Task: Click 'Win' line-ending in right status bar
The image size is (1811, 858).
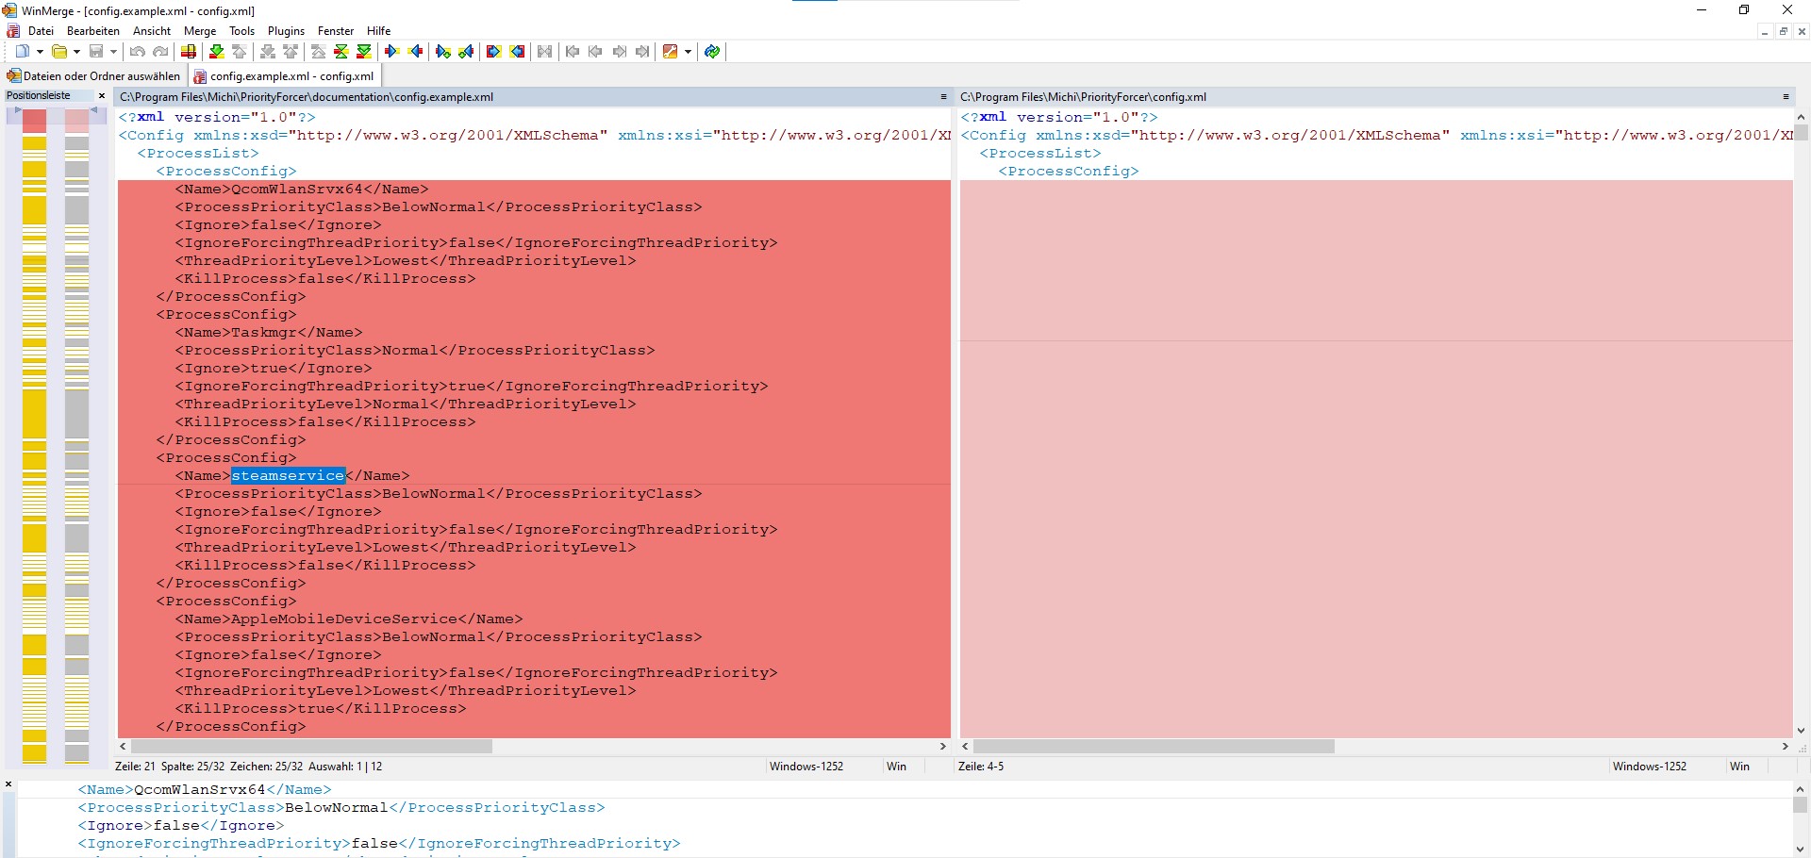Action: click(x=1740, y=767)
